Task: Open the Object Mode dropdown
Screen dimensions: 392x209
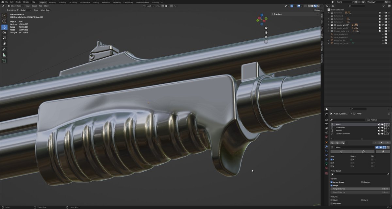Action: (15, 6)
